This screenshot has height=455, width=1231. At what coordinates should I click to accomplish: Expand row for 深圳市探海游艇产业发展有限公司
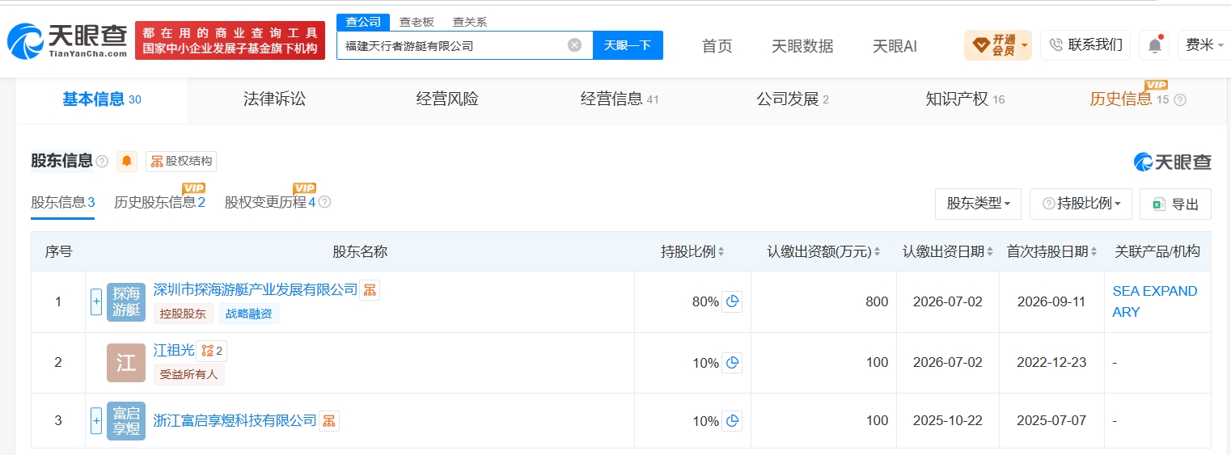pyautogui.click(x=96, y=302)
